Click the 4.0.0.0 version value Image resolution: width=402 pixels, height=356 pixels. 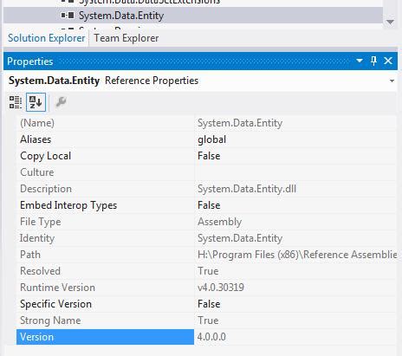211,337
